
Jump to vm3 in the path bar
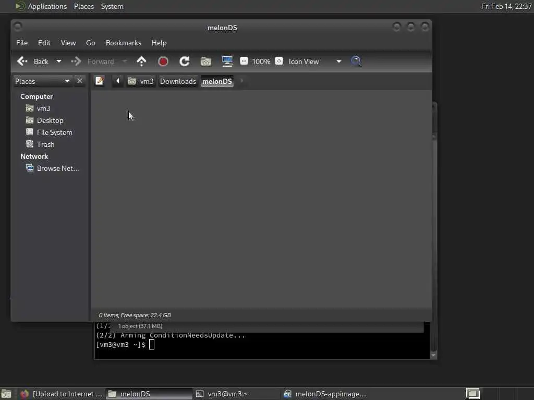[x=141, y=81]
